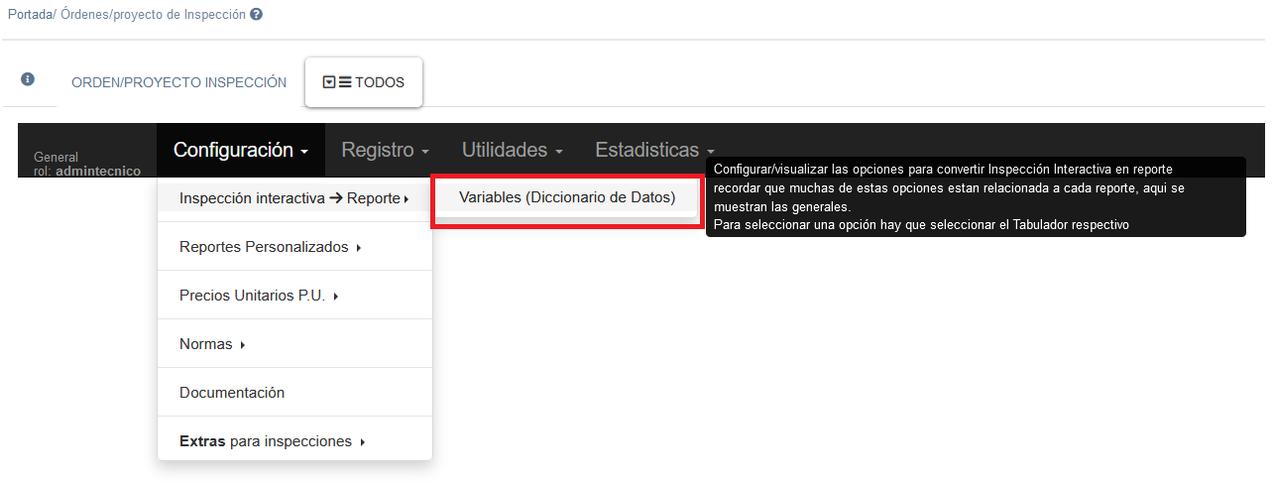
Task: Click the info icon left of ORDEN/PROYECTO tab
Action: coord(28,79)
